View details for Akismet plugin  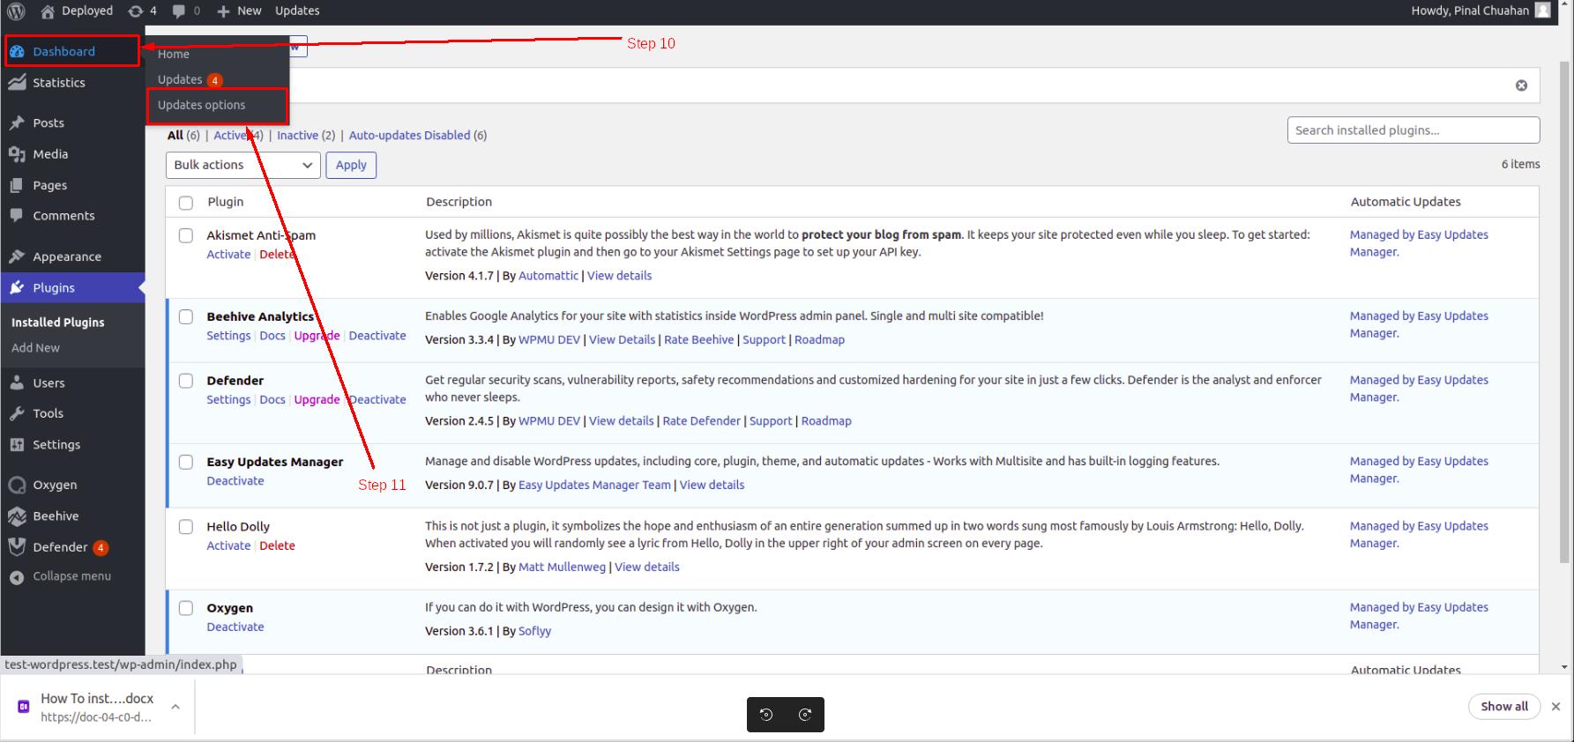[x=620, y=276]
